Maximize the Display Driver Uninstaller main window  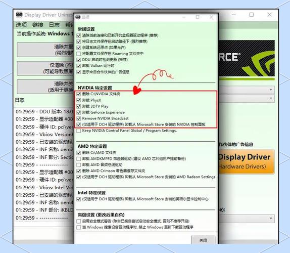[x=252, y=15]
